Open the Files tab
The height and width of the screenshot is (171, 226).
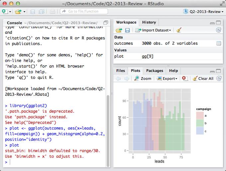(x=120, y=71)
